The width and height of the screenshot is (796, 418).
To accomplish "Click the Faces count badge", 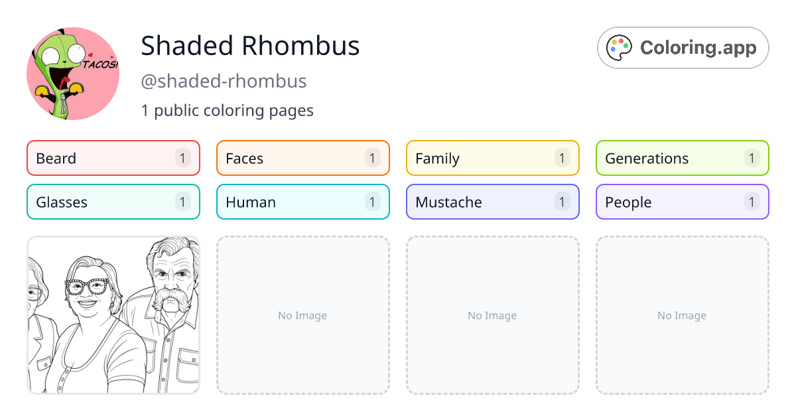I will (372, 158).
